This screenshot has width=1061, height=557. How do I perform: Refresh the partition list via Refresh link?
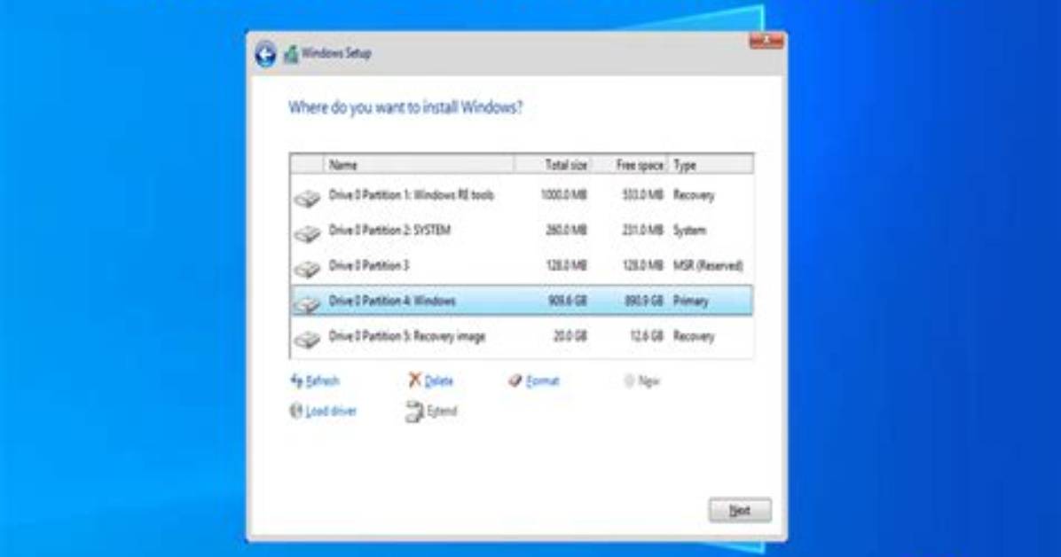coord(322,381)
